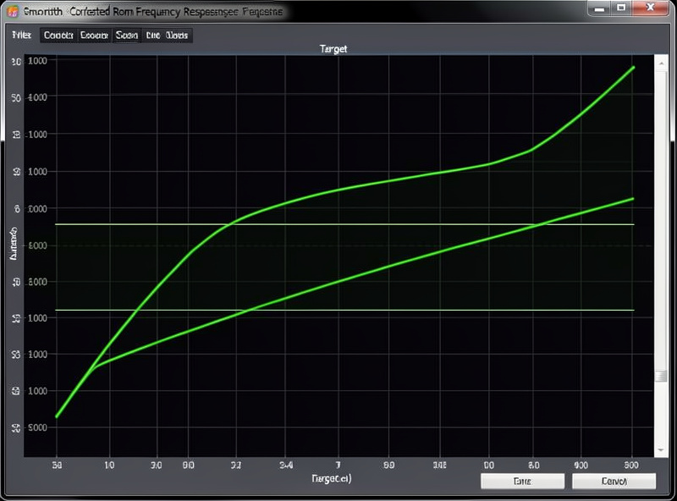677x501 pixels.
Task: Click the Target title above the graph
Action: [x=333, y=49]
